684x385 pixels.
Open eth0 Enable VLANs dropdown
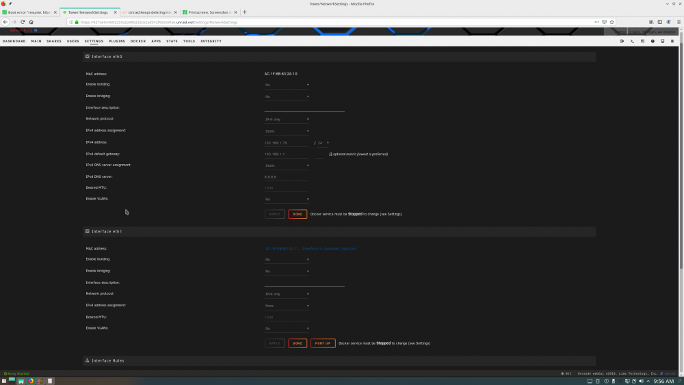coord(287,199)
